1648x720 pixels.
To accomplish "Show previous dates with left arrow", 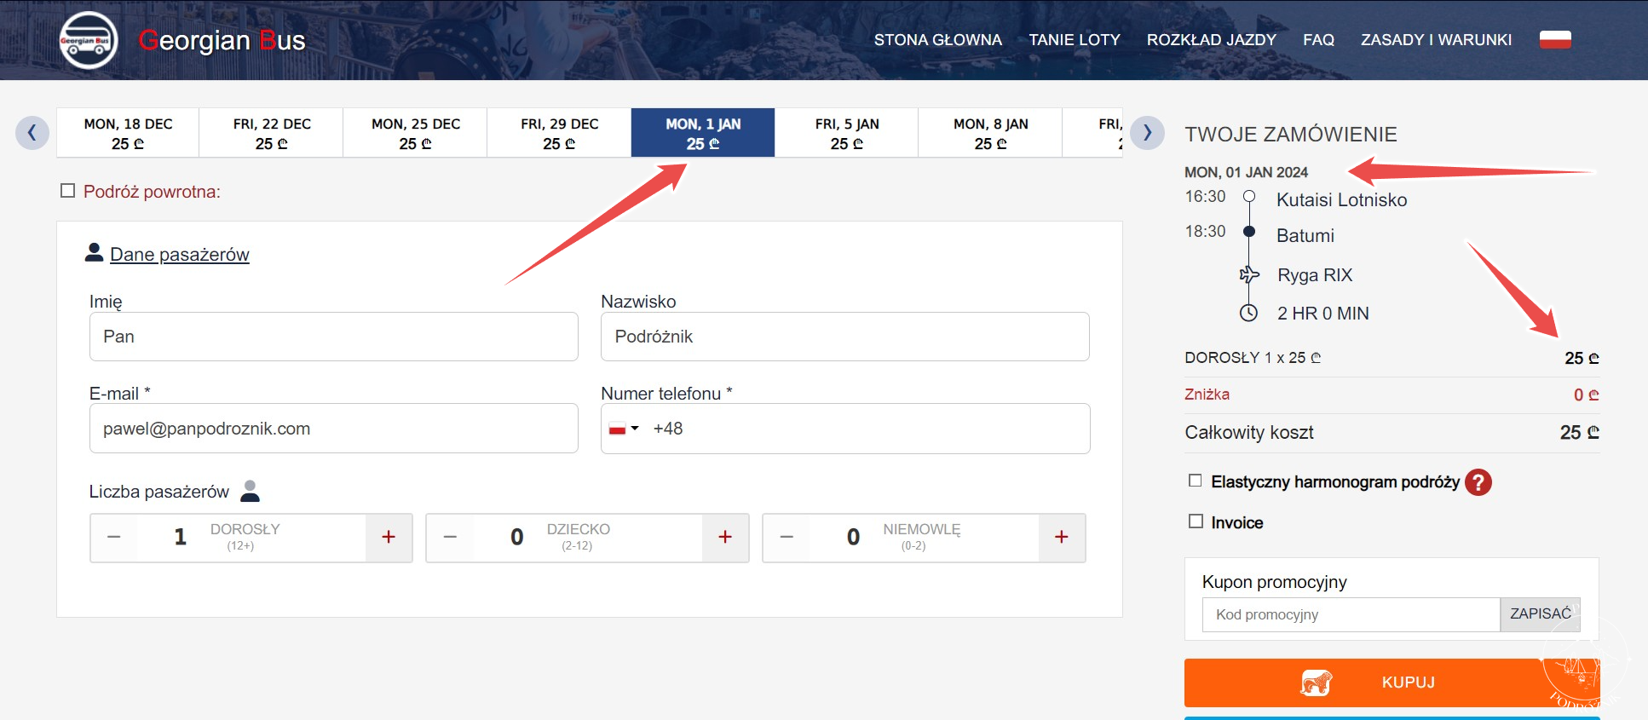I will 32,132.
